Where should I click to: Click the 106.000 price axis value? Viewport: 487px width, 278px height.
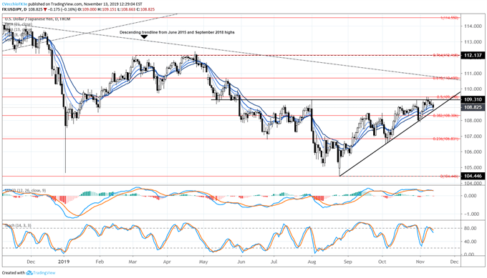click(473, 152)
